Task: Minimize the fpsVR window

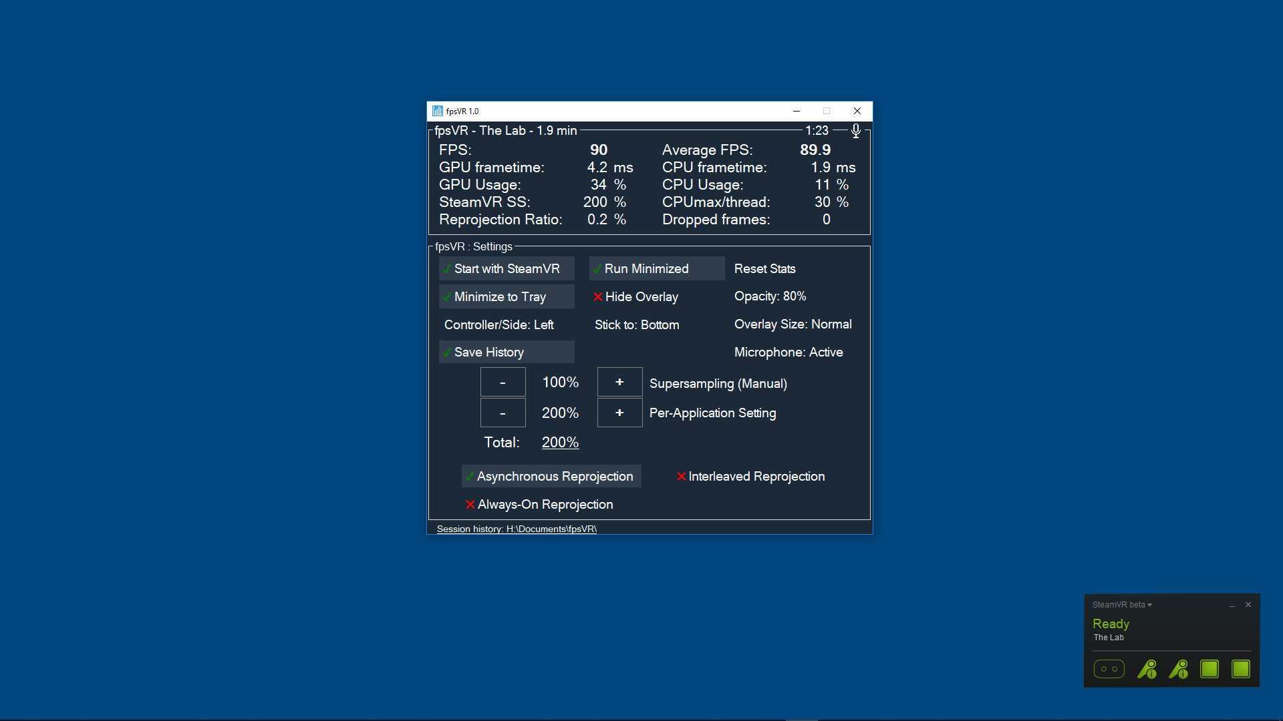Action: pyautogui.click(x=796, y=111)
